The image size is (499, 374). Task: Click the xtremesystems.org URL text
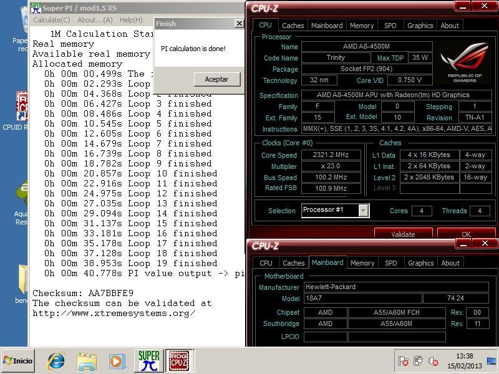click(x=114, y=314)
